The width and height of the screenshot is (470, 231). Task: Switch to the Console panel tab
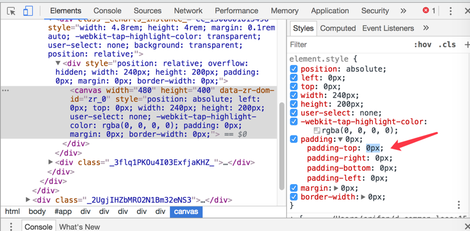pos(108,11)
